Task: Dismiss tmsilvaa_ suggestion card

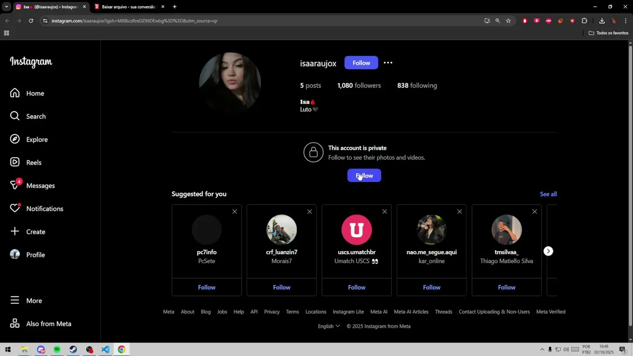Action: [535, 212]
